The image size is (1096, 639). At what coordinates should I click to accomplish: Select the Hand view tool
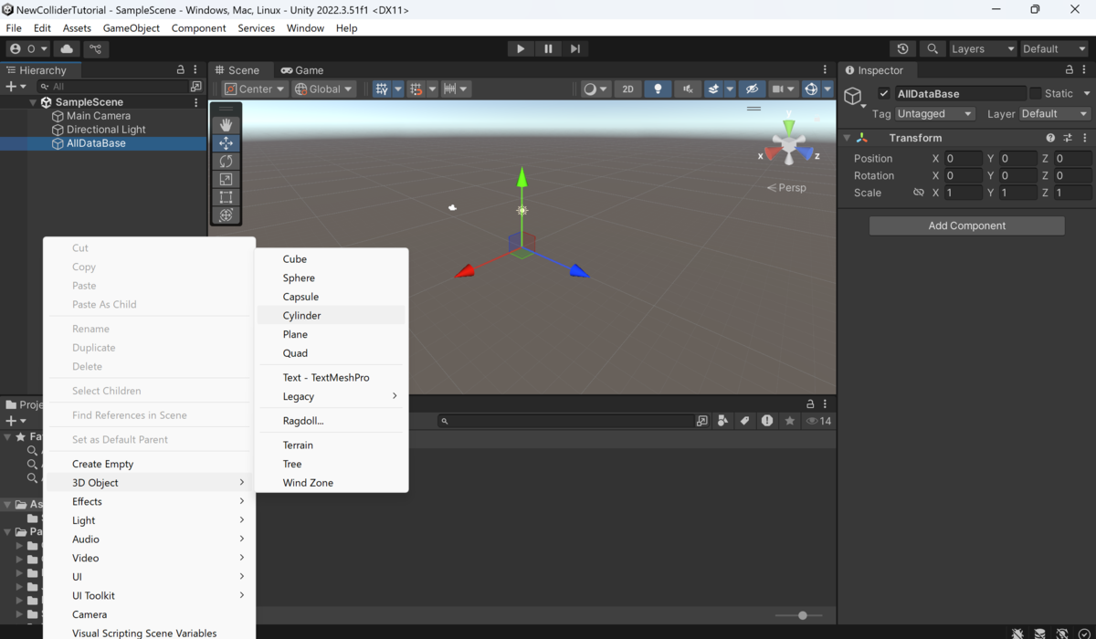coord(226,125)
